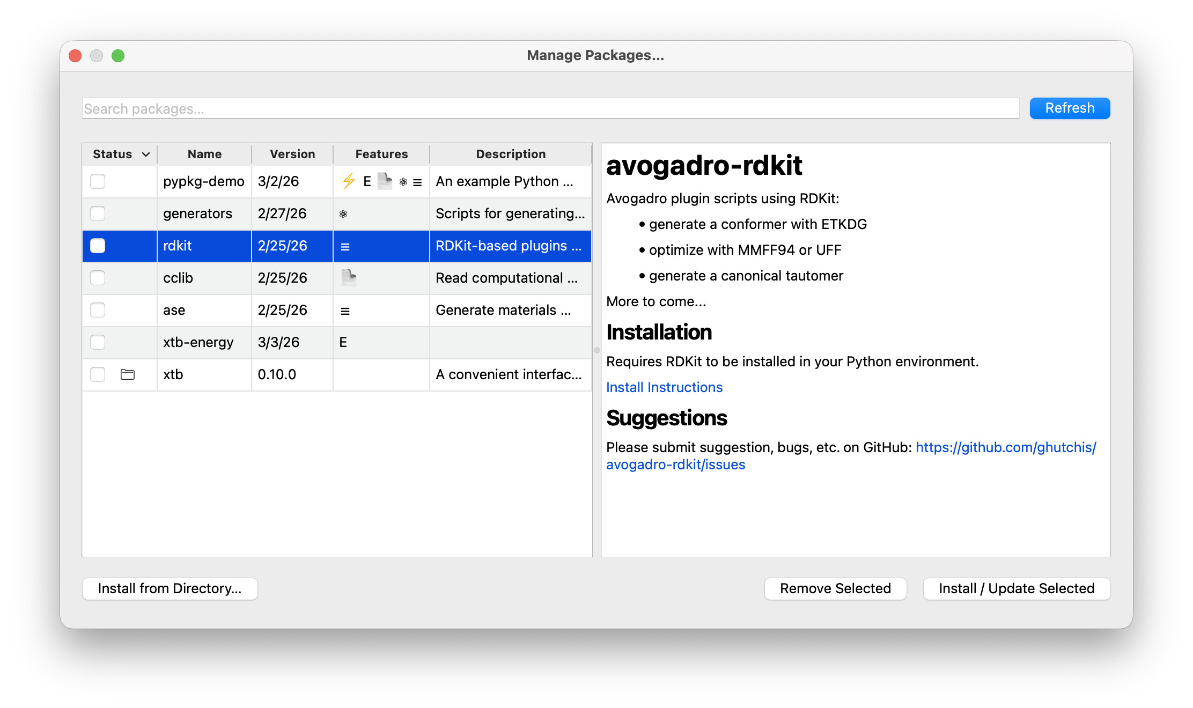
Task: Sort packages by Version column header
Action: click(x=292, y=154)
